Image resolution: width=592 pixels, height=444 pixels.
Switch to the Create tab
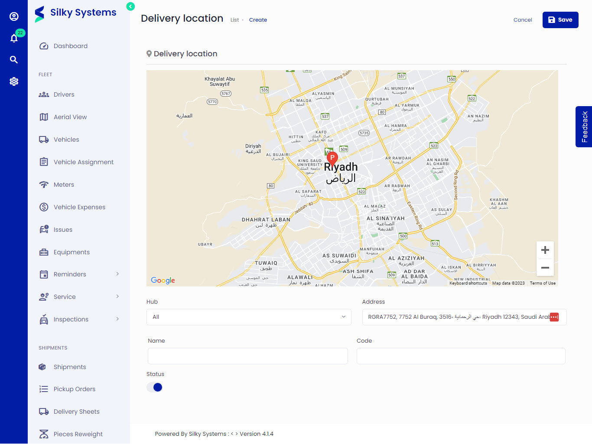tap(258, 19)
